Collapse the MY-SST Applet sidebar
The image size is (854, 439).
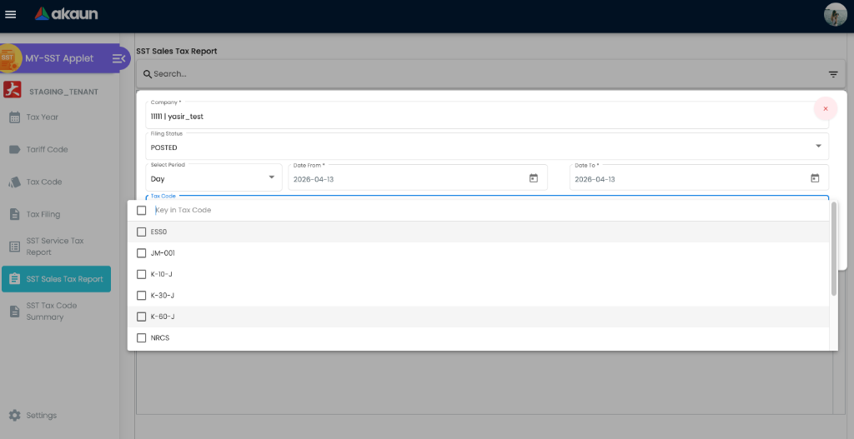click(x=118, y=58)
